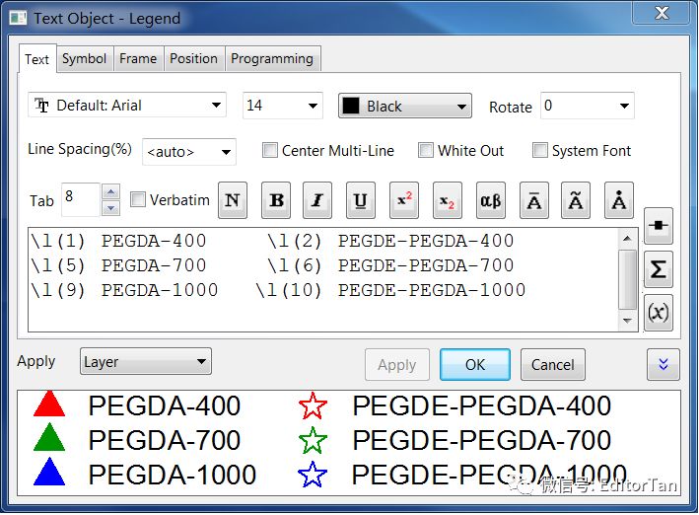Click PEGDE-PEGDA-400 label in the preview
Screen dimensions: 699x515
point(482,405)
